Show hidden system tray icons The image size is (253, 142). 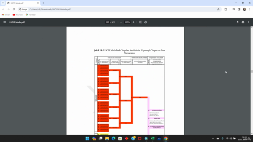[x=213, y=138]
